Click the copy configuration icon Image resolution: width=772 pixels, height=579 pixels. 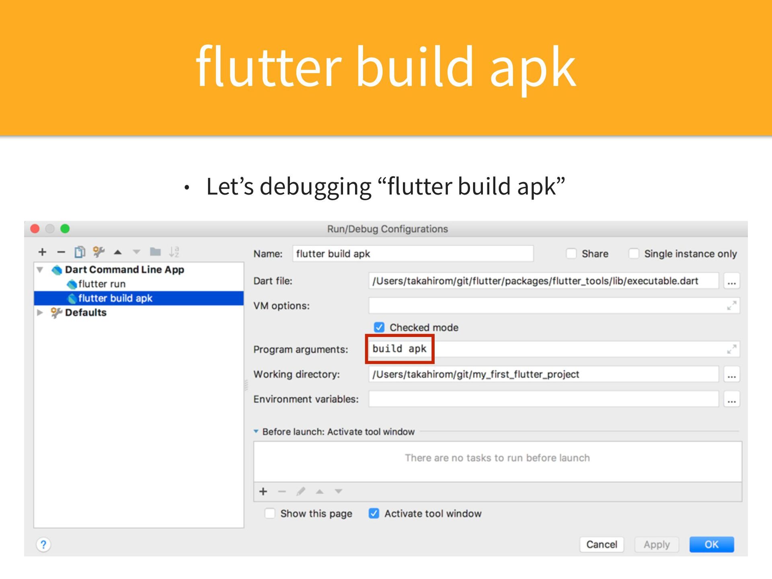(80, 252)
